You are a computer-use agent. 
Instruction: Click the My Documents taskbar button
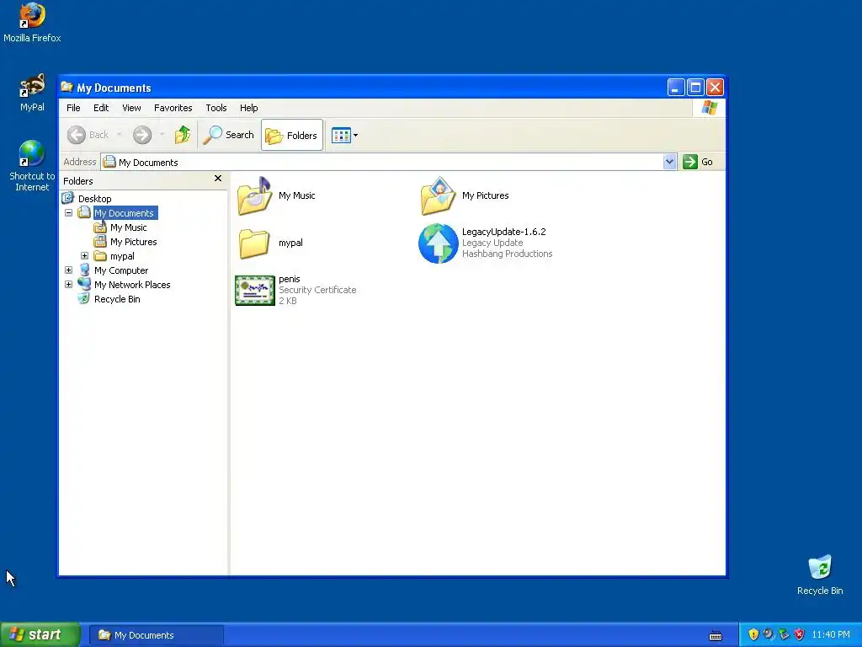[x=156, y=635]
